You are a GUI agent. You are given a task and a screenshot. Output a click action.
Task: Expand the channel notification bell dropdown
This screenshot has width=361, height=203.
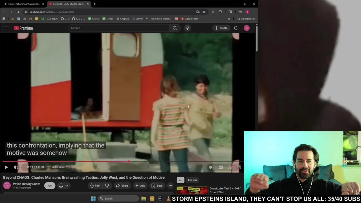(63, 186)
